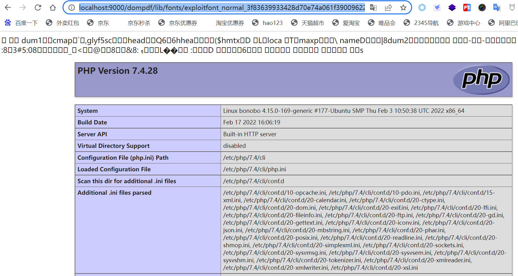Open the 2345导航 bookmark
This screenshot has width=518, height=276.
click(421, 23)
